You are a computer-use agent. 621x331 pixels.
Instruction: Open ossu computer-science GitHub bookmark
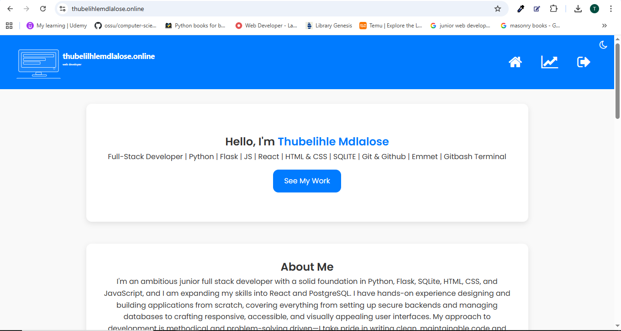coord(126,26)
